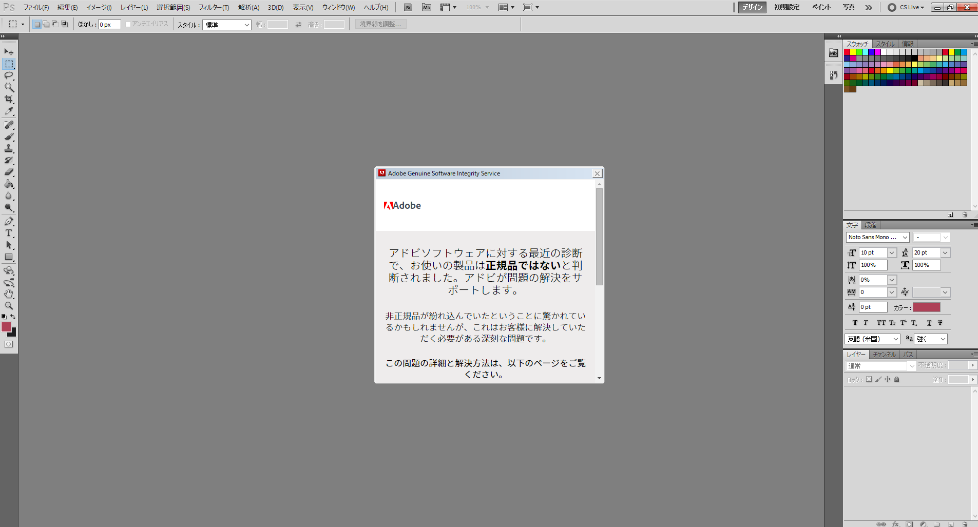
Task: Launch Adobe Bridge from top bar
Action: pyautogui.click(x=408, y=7)
